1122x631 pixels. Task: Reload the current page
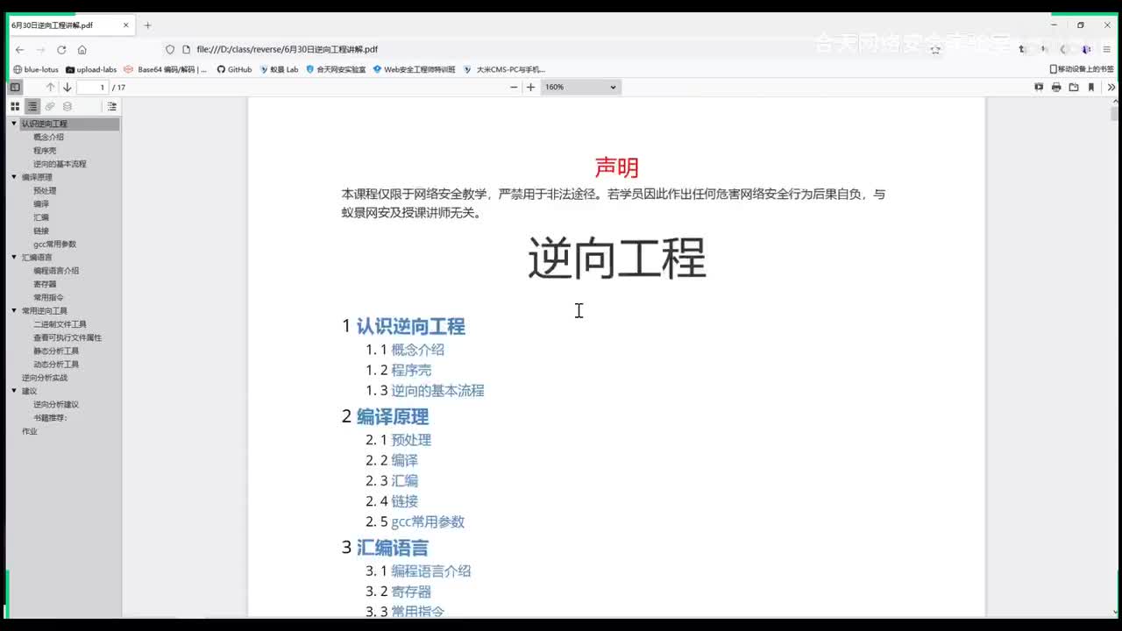[61, 50]
